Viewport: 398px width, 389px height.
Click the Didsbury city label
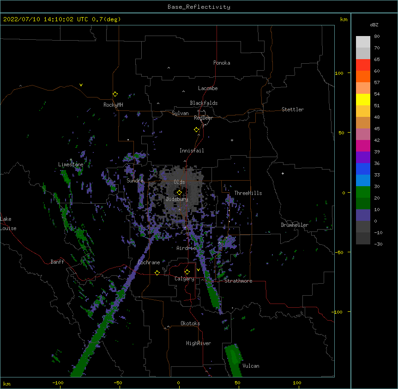[x=177, y=199]
